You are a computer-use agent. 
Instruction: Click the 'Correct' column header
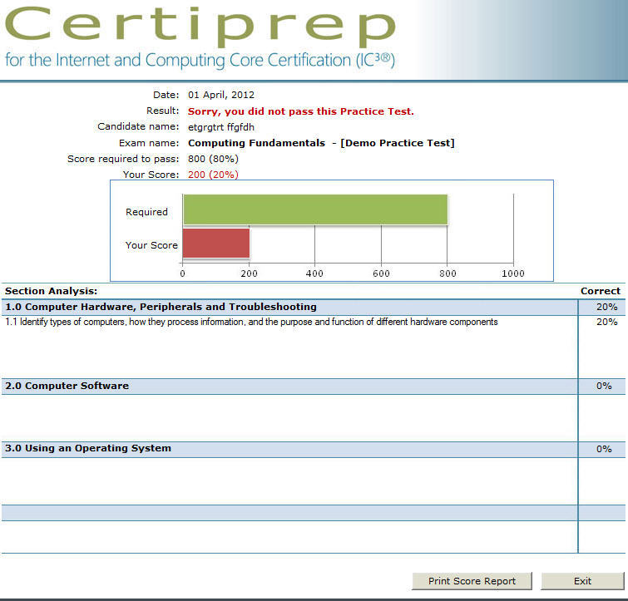601,291
